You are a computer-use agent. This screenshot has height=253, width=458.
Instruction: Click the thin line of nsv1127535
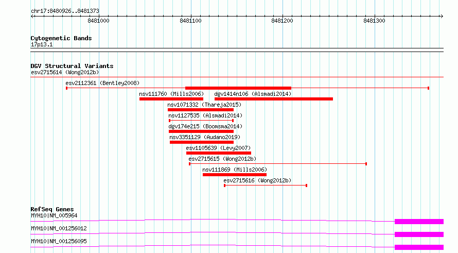tap(201, 121)
